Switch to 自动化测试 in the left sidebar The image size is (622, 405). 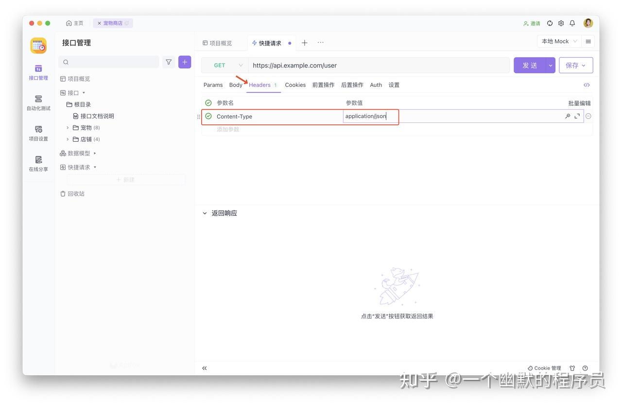38,103
